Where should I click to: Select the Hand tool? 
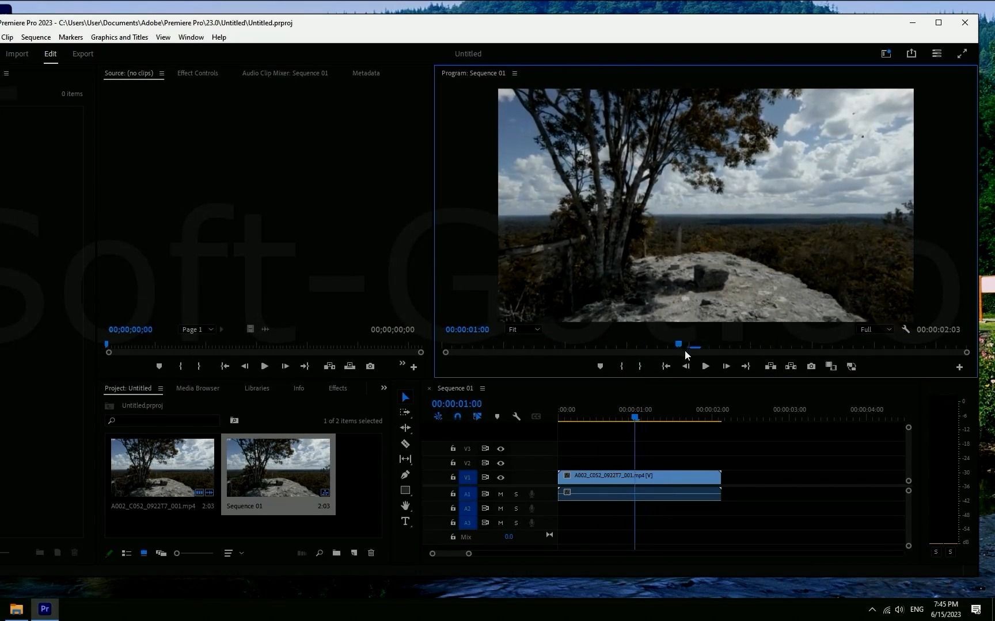(405, 505)
